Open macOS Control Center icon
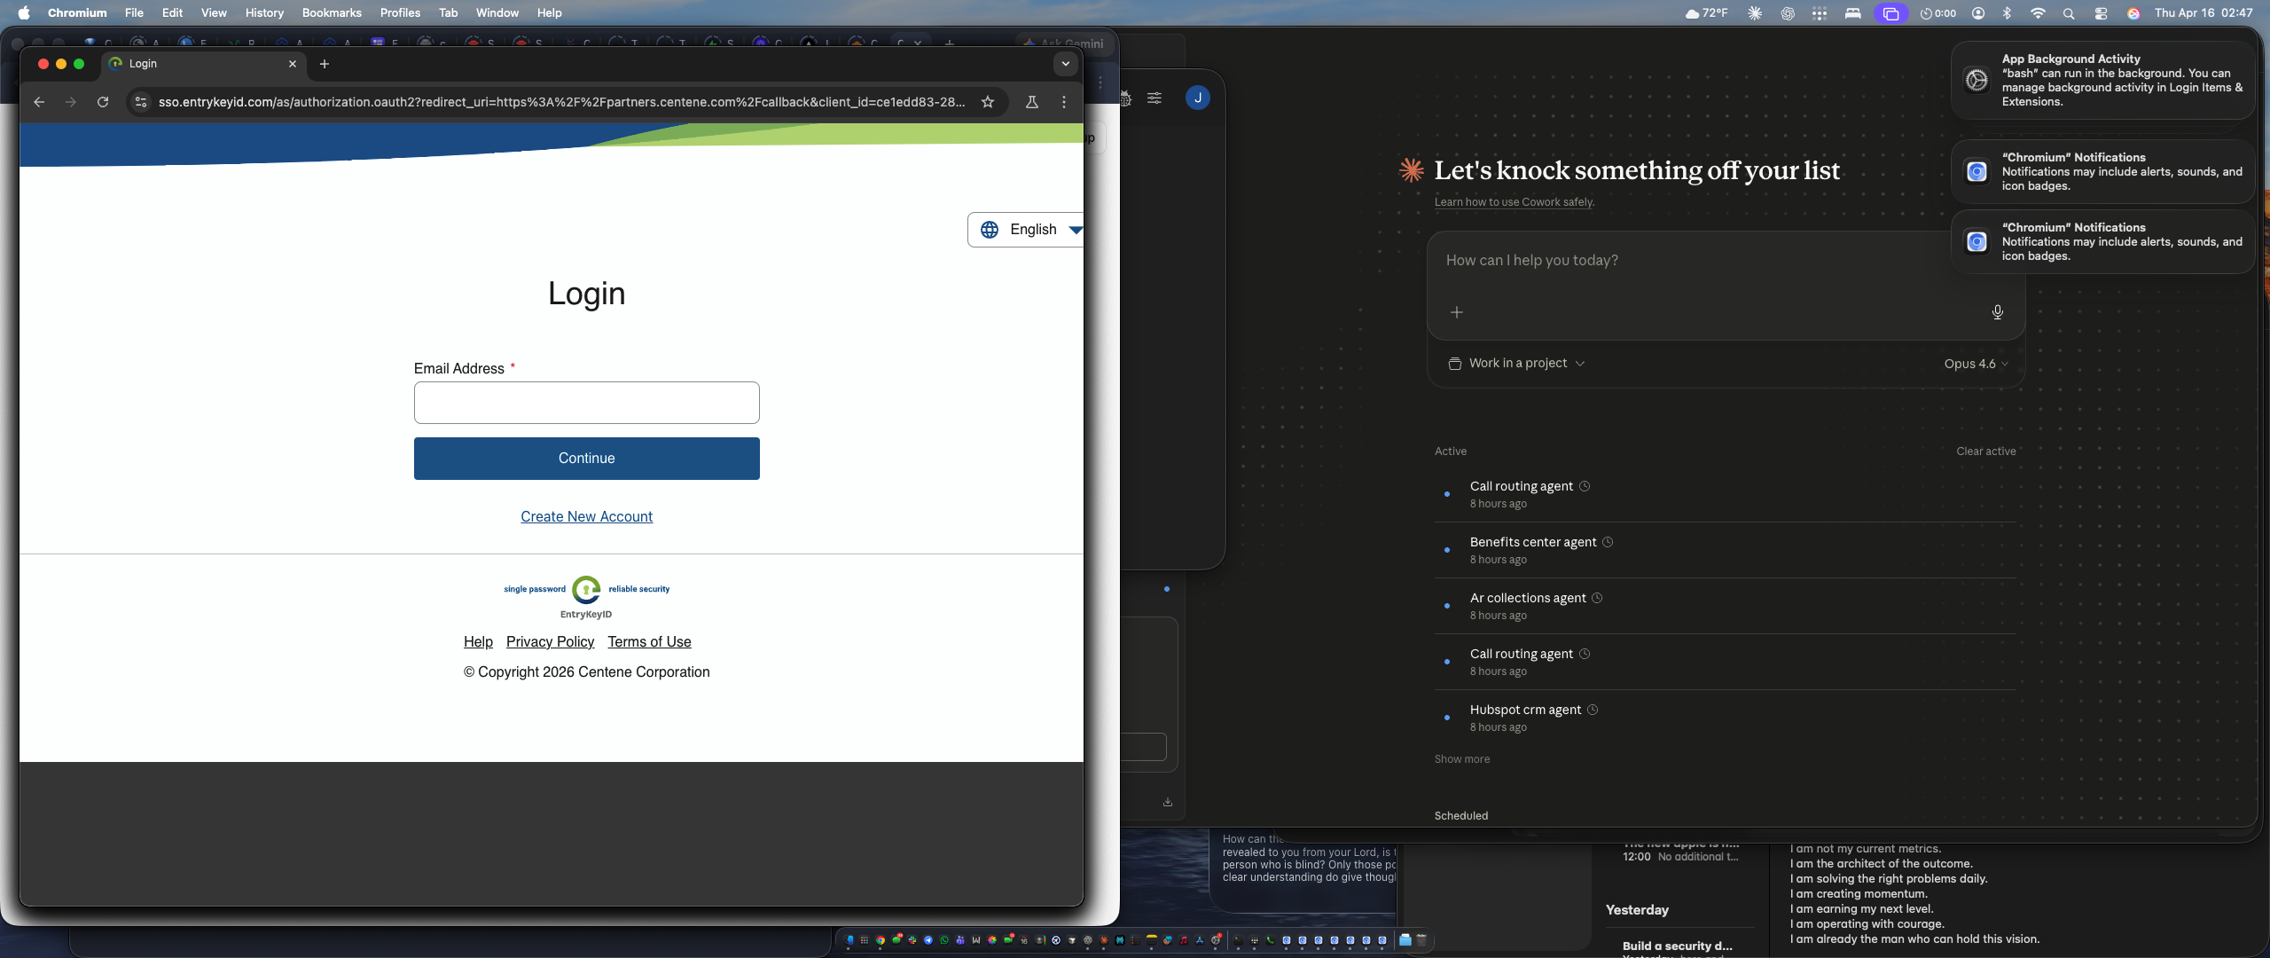The width and height of the screenshot is (2270, 958). (2101, 13)
